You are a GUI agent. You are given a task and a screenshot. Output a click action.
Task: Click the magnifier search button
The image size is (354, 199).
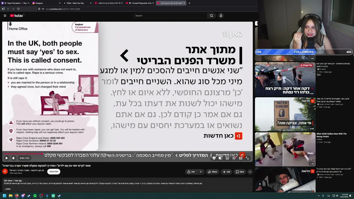(x=212, y=16)
